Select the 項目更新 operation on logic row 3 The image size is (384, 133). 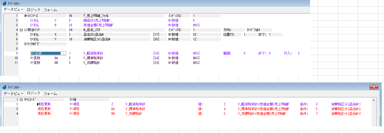click(44, 109)
